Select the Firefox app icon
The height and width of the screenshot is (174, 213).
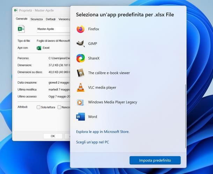click(x=81, y=29)
